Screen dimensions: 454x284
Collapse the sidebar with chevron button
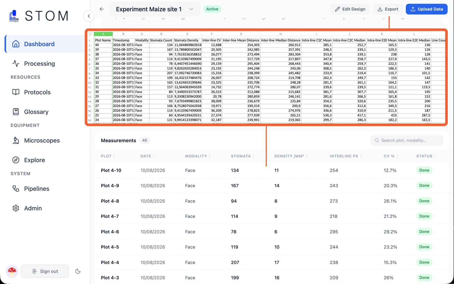[89, 16]
